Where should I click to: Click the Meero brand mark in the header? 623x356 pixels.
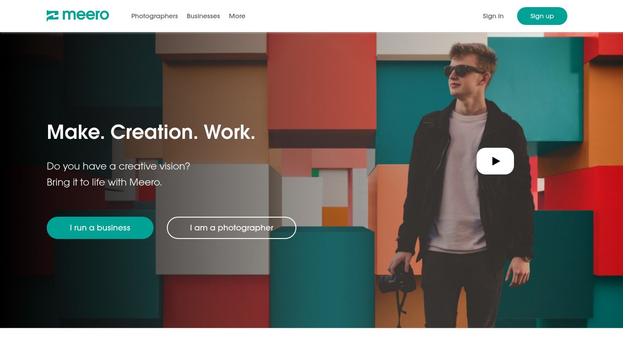tap(78, 16)
